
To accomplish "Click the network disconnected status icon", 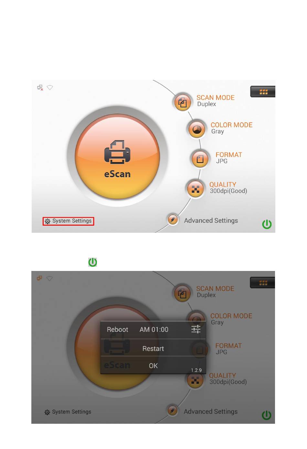I will coord(40,87).
